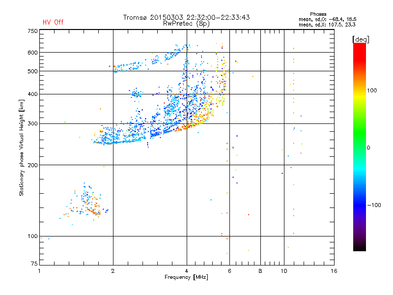Click y-axis tick label "400"
The width and height of the screenshot is (393, 295).
pos(32,94)
